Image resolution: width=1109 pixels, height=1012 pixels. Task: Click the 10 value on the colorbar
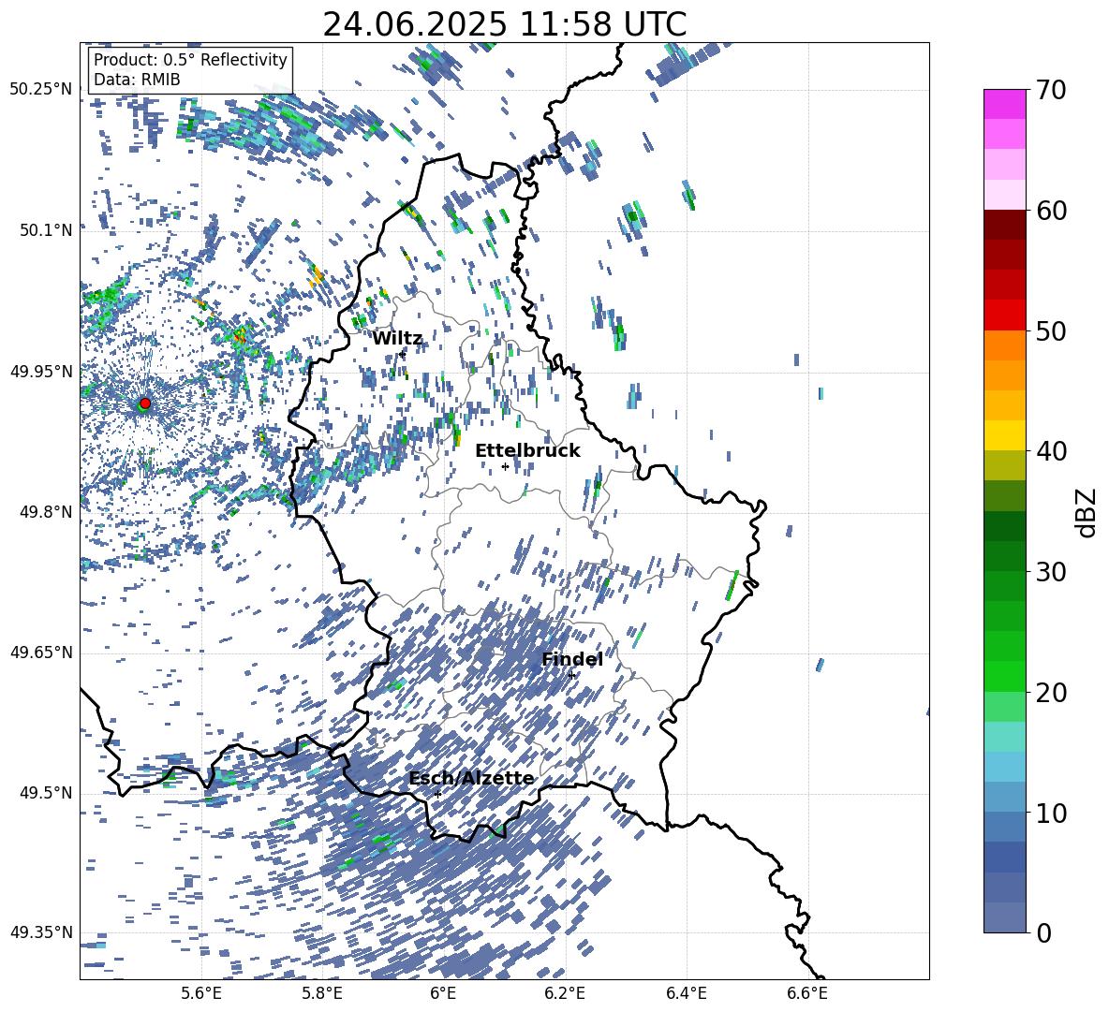[1051, 814]
